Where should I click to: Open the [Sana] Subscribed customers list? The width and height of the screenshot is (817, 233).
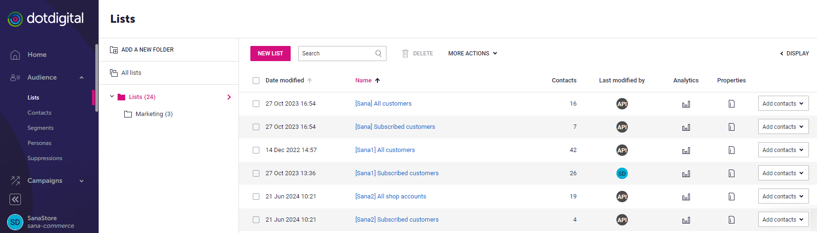395,127
